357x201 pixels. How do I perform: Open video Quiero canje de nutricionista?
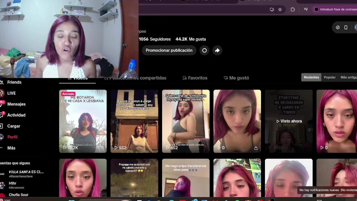pos(186,121)
